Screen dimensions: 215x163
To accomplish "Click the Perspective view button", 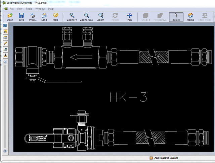I will (x=160, y=17).
